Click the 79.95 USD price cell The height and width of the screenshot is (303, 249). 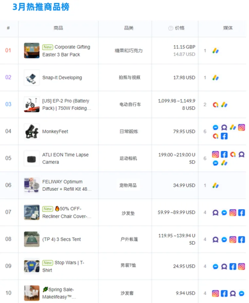(184, 131)
